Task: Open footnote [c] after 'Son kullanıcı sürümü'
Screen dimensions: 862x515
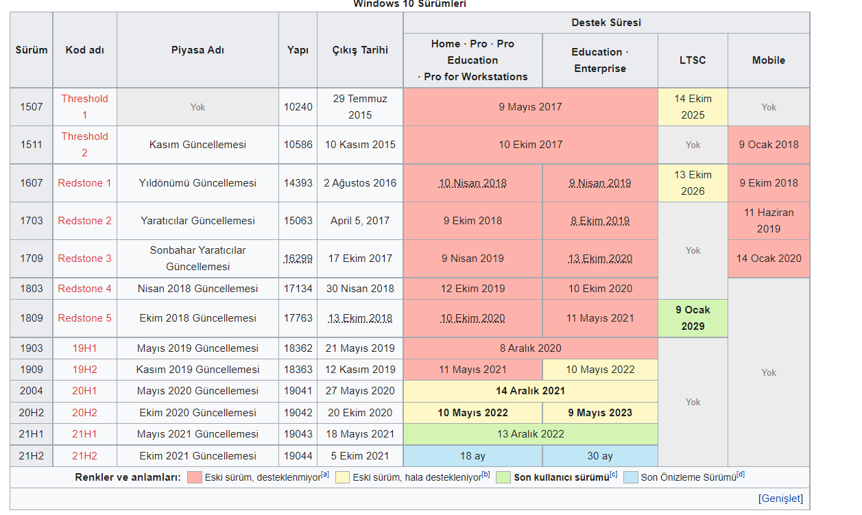Action: 614,475
